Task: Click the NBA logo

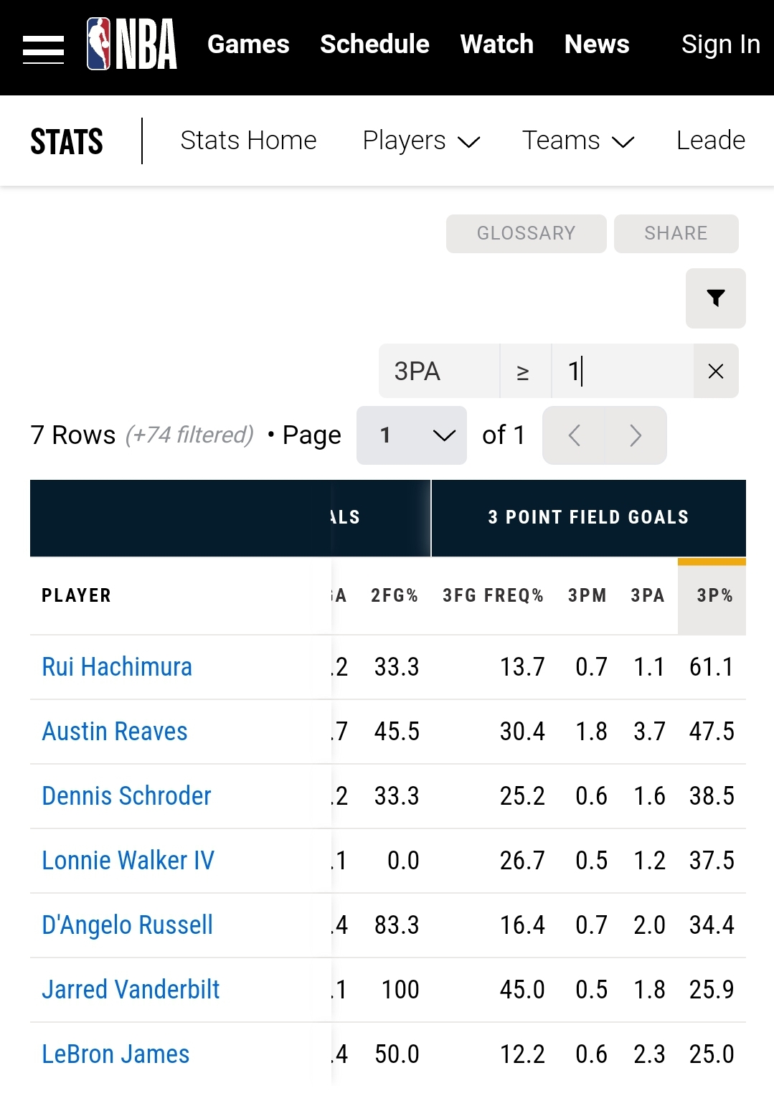Action: [x=132, y=44]
